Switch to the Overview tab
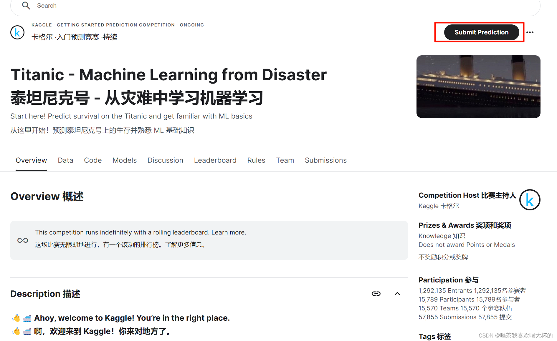557x341 pixels. (31, 160)
